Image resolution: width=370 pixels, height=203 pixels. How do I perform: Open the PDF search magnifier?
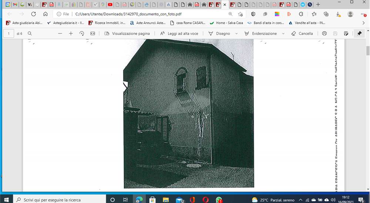(30, 34)
